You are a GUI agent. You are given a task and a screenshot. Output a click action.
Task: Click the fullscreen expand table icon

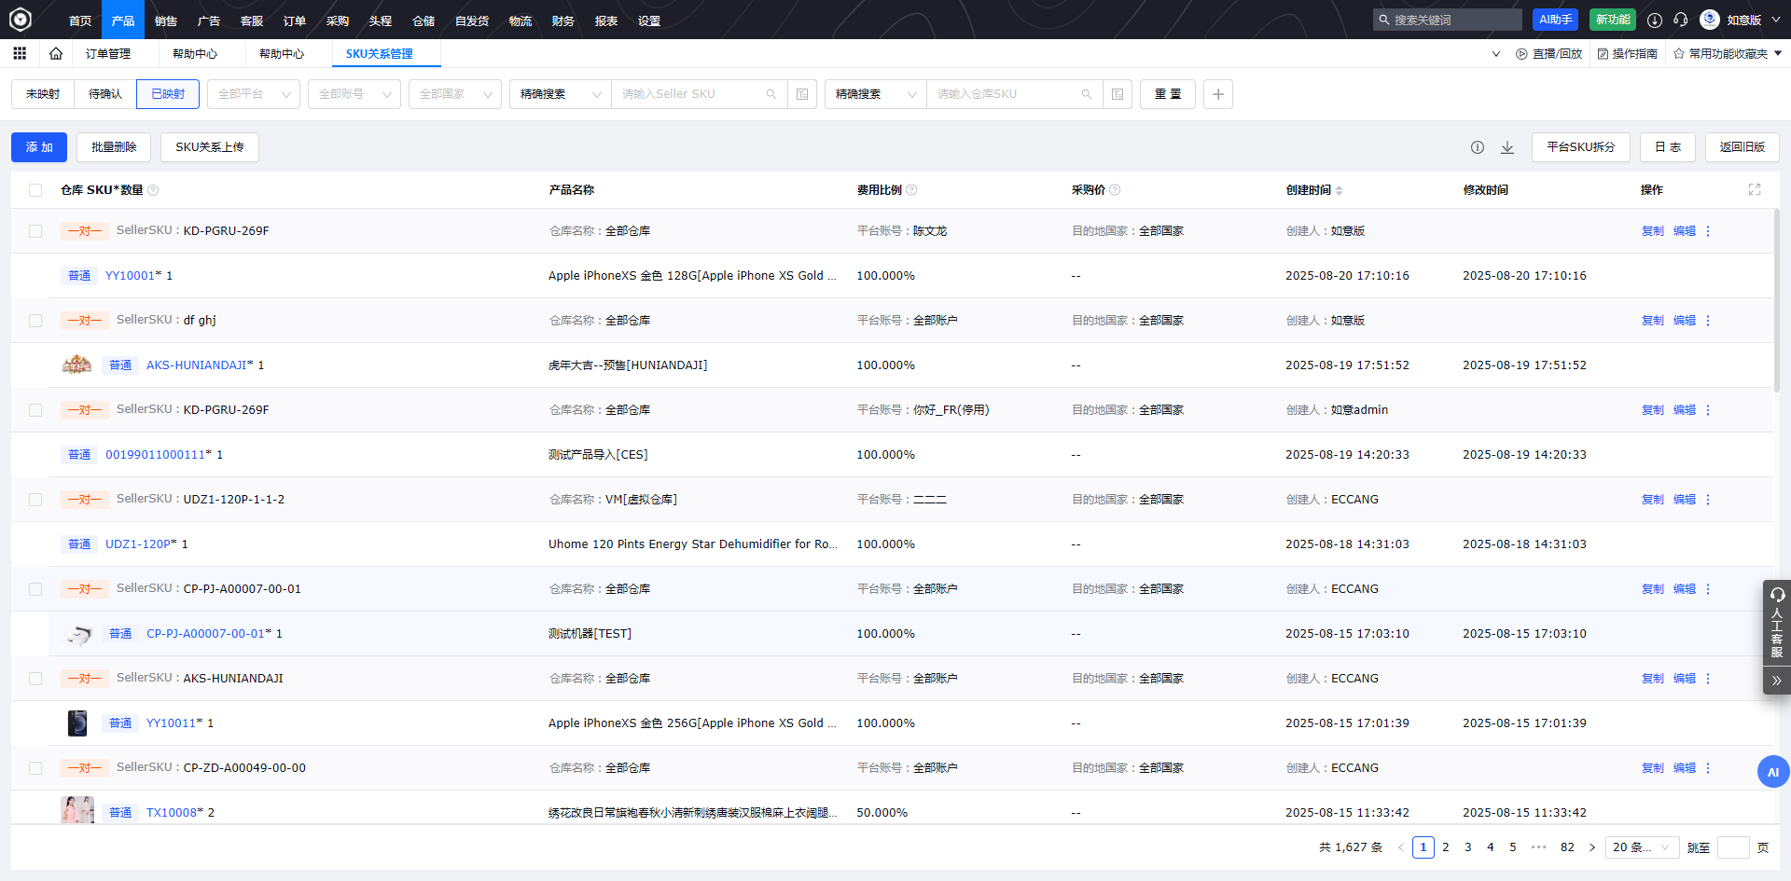pyautogui.click(x=1755, y=190)
